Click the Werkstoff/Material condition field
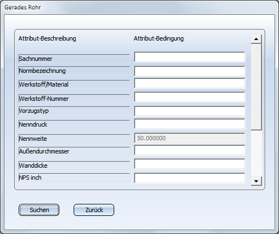This screenshot has width=279, height=234. [x=189, y=83]
